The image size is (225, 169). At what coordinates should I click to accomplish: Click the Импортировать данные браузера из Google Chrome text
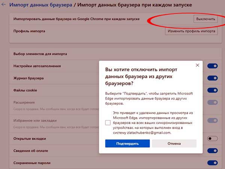click(x=76, y=19)
